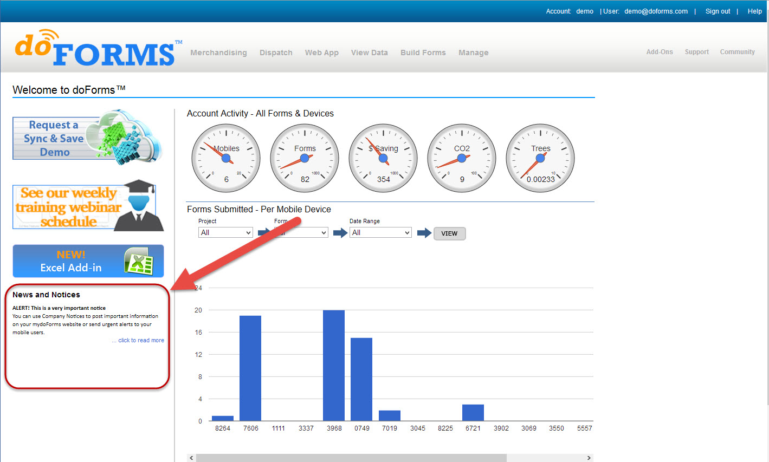Click the arrow icon before VIEW button
Image resolution: width=769 pixels, height=462 pixels.
(x=424, y=233)
